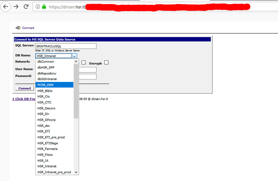Pick HSR_DPcorp database entry
Screen dimensions: 278x181
[54, 120]
